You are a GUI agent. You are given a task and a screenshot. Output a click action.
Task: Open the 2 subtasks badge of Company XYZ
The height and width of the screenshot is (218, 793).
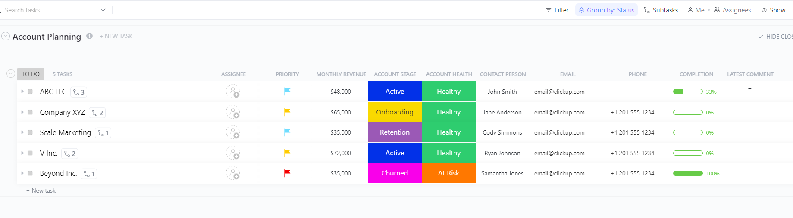click(x=97, y=113)
